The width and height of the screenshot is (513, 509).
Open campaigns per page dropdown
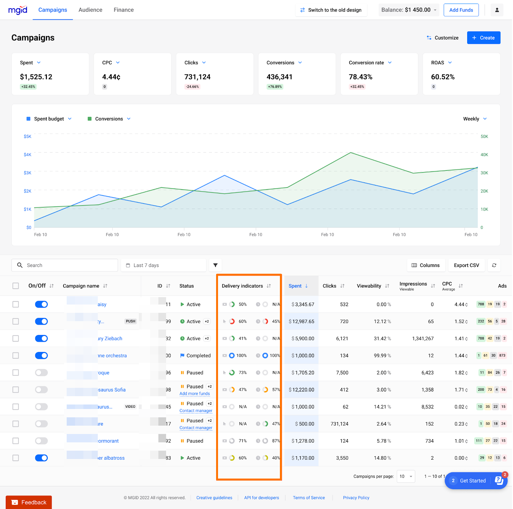(x=406, y=476)
